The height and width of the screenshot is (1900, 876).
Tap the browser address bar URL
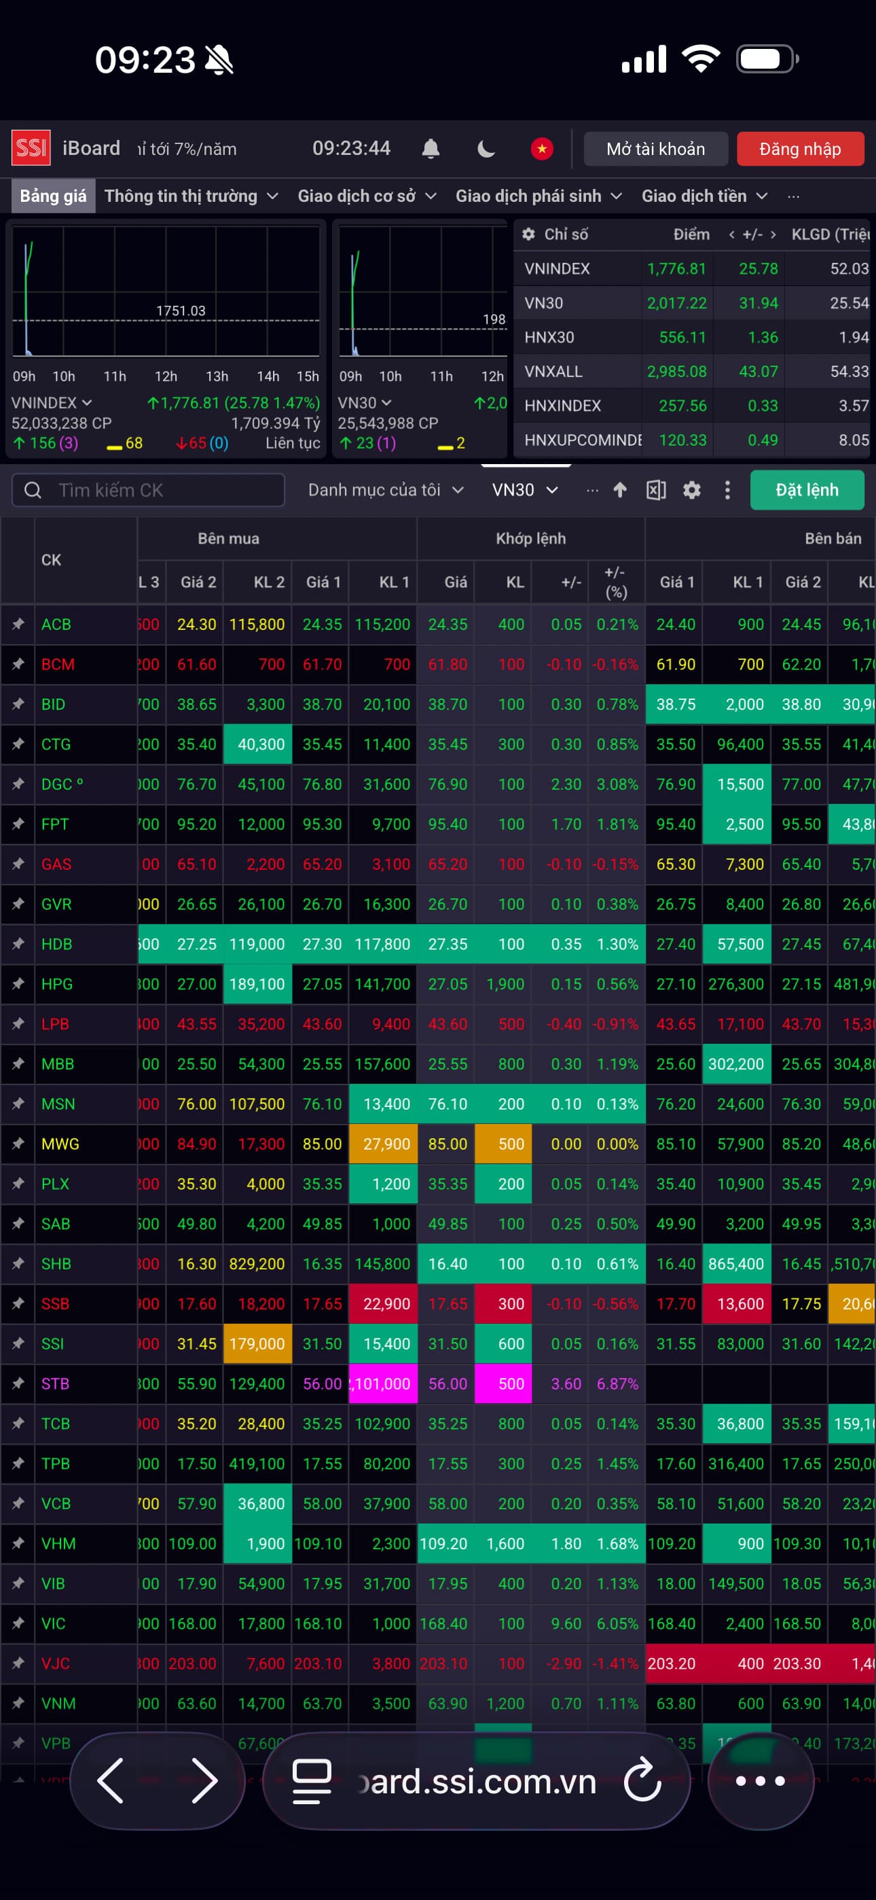476,1782
